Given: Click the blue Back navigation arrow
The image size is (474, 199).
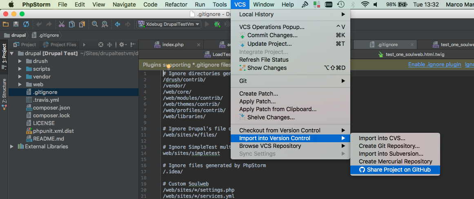Looking at the screenshot, I should [118, 24].
